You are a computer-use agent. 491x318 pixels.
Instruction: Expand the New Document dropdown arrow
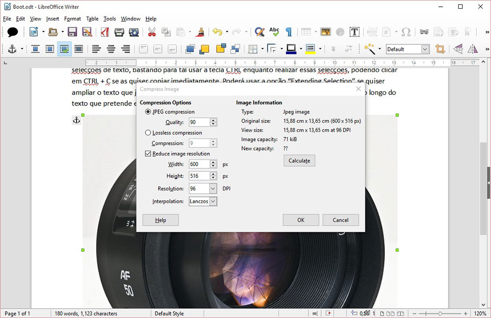click(x=43, y=32)
